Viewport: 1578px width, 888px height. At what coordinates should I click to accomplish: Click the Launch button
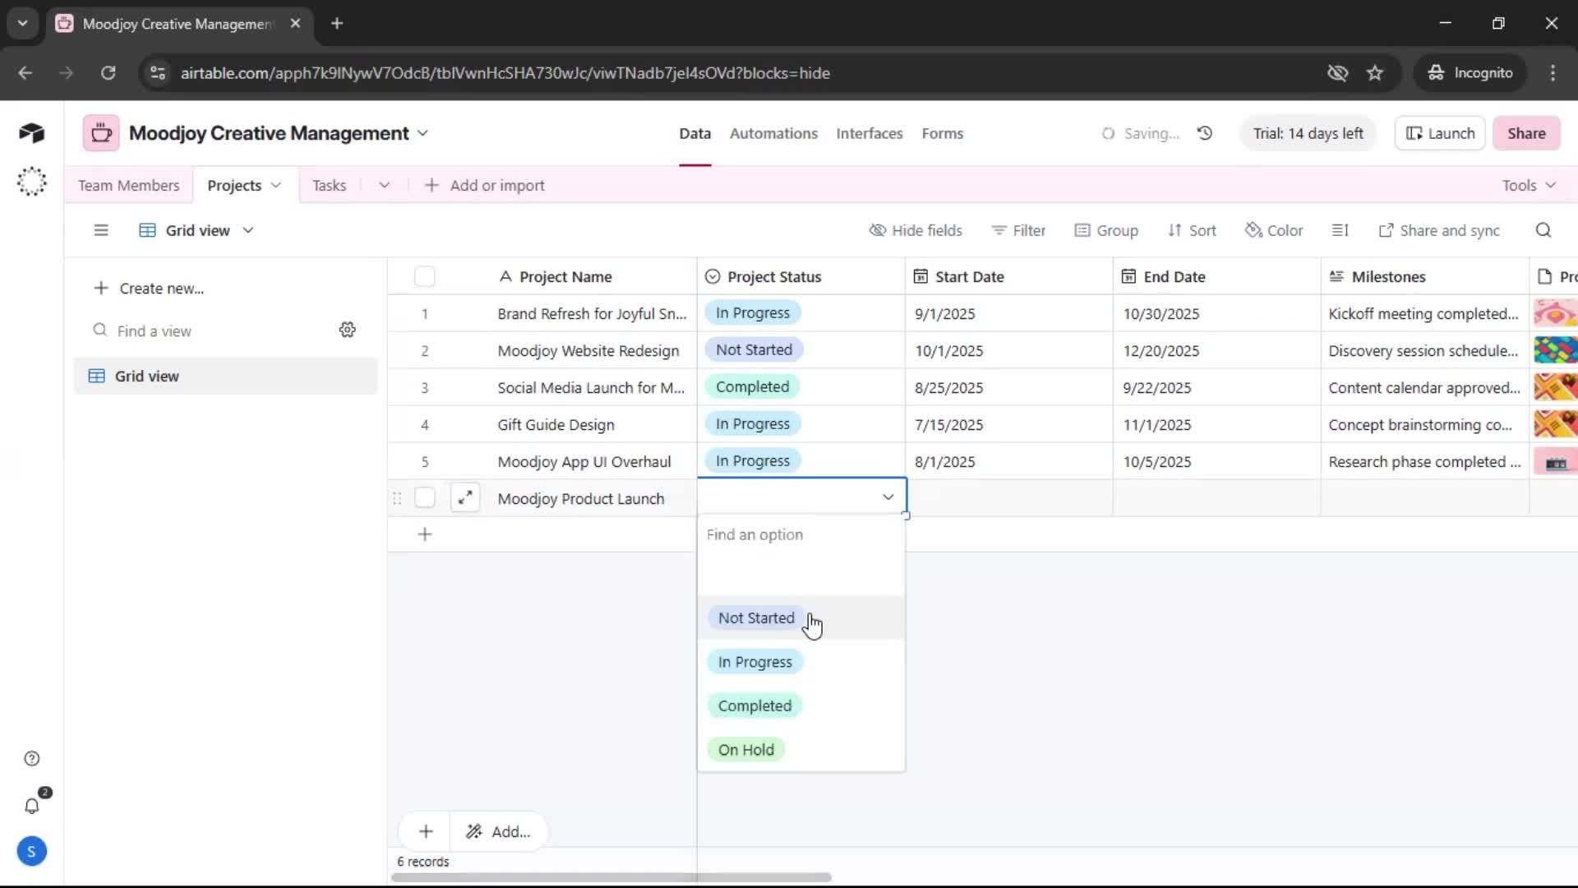pos(1440,133)
